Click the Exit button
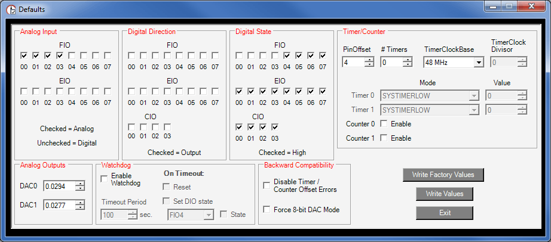The image size is (551, 242). pos(445,213)
